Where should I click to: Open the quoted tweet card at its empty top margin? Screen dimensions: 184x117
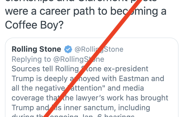click(x=92, y=41)
